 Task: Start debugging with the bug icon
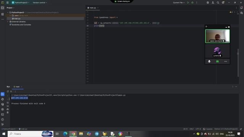click(x=192, y=3)
